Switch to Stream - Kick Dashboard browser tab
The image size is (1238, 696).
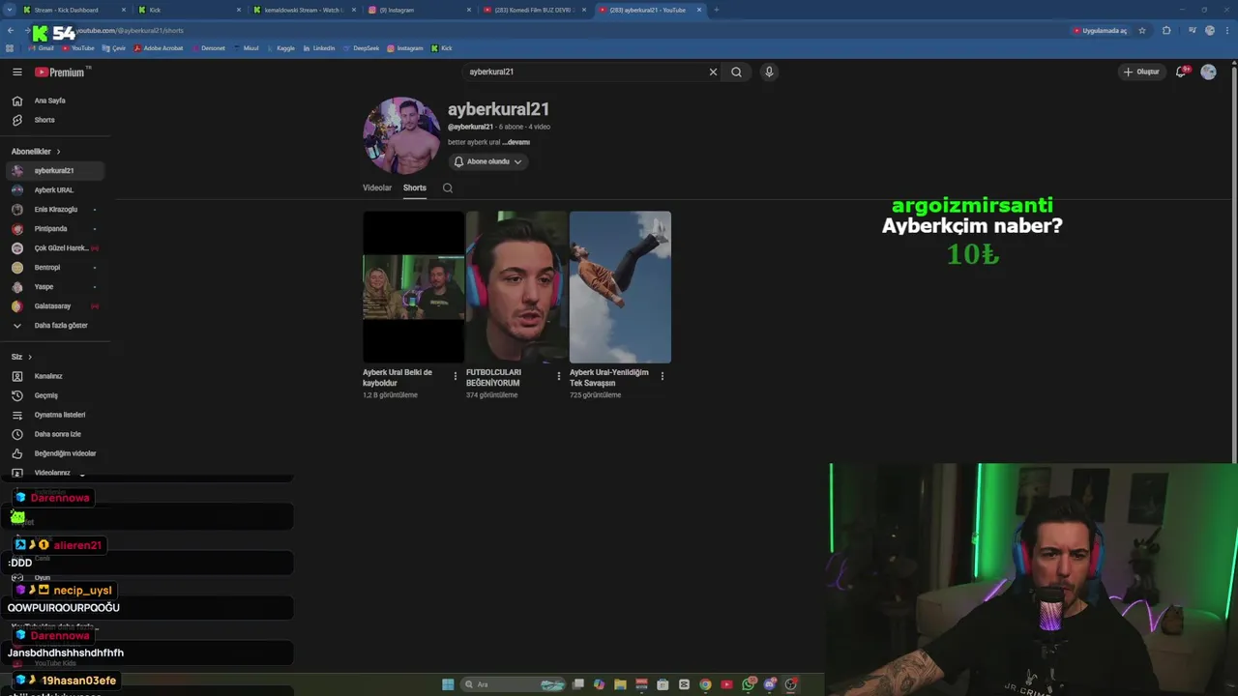(74, 10)
